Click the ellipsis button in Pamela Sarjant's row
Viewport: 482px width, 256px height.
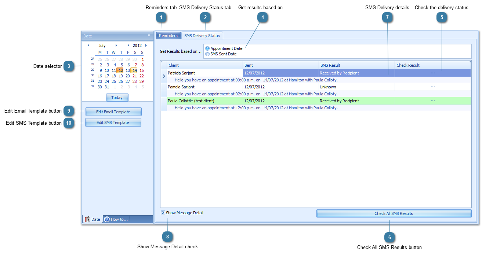point(433,87)
